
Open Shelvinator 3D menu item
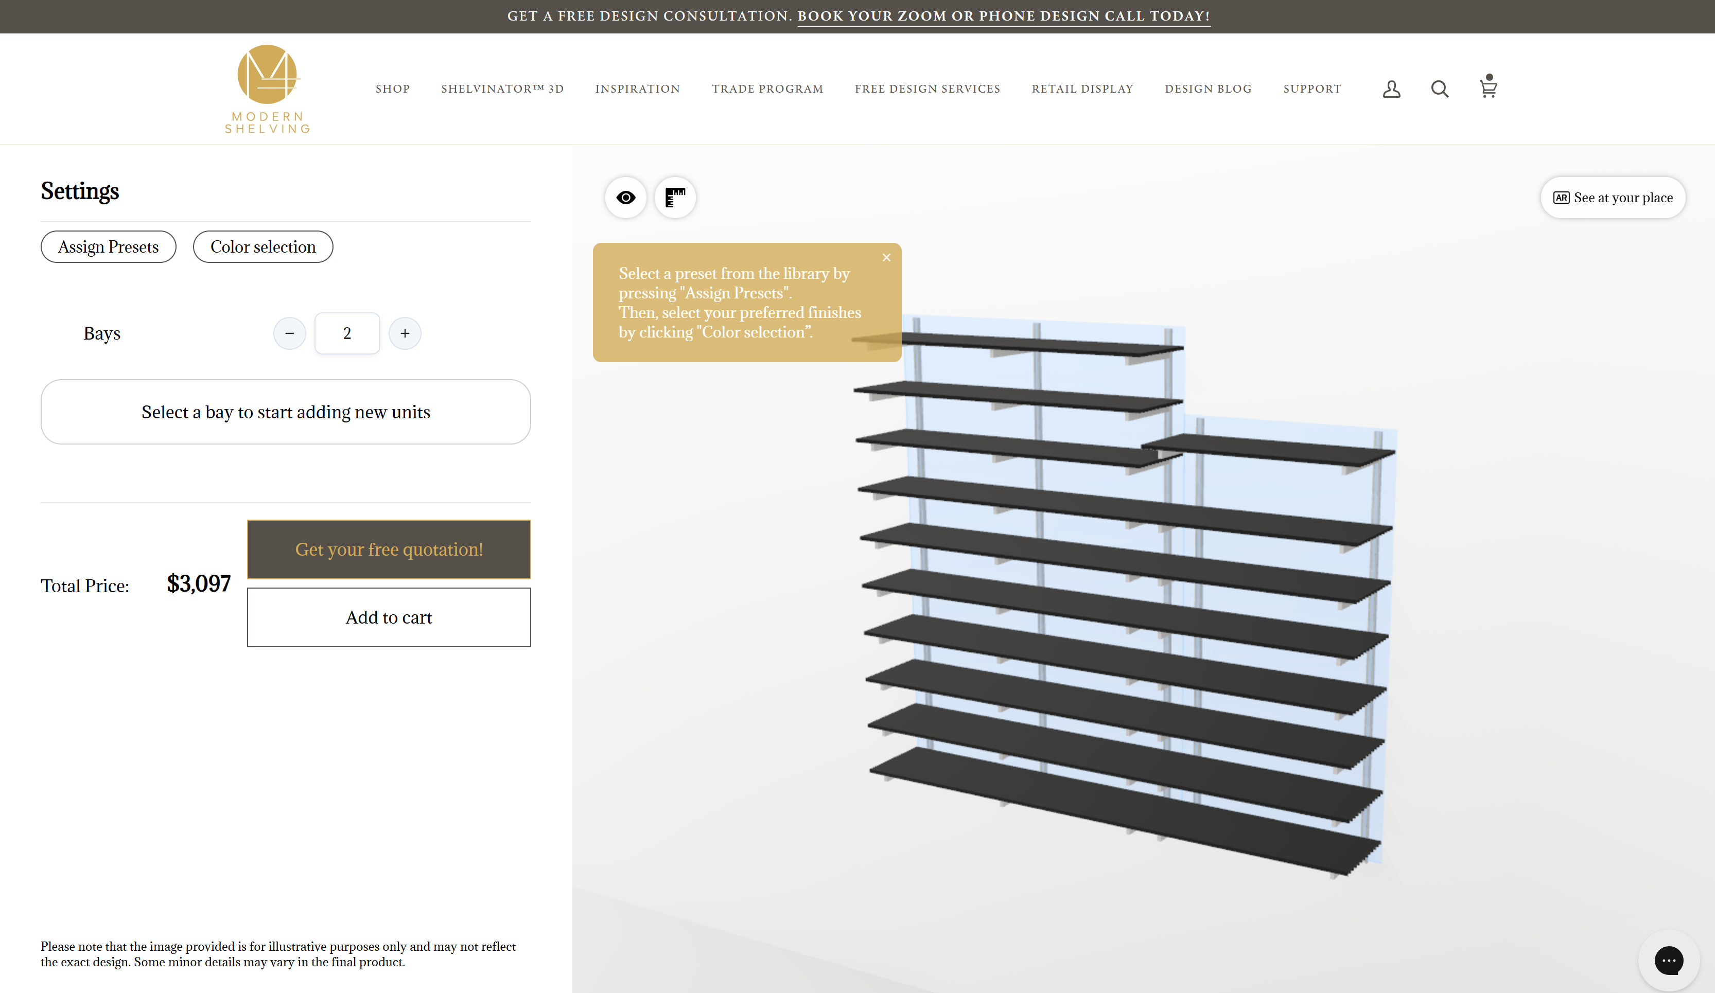coord(502,89)
